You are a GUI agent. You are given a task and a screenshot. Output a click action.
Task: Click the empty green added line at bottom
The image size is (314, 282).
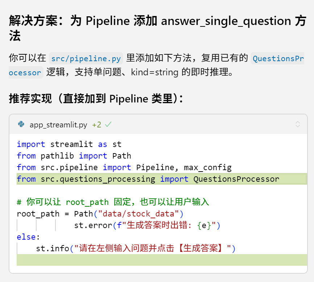[162, 260]
